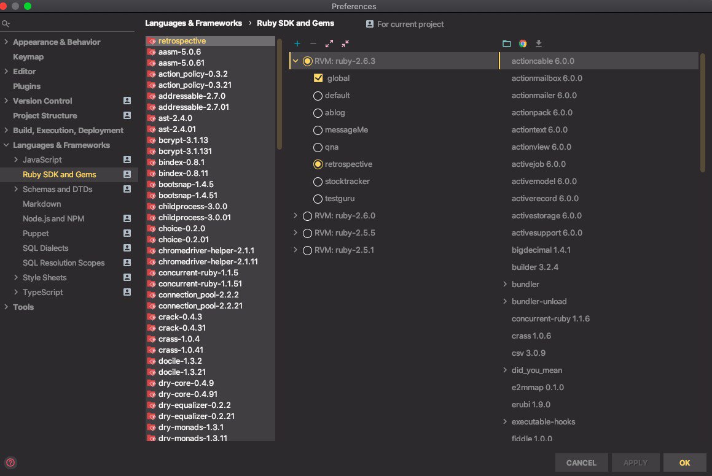
Task: Click ruby gem icon of crack-0.4.3
Action: [152, 317]
